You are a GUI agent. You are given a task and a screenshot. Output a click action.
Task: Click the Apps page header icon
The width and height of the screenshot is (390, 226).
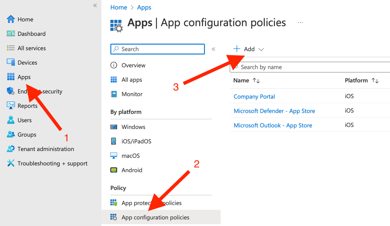tap(116, 26)
